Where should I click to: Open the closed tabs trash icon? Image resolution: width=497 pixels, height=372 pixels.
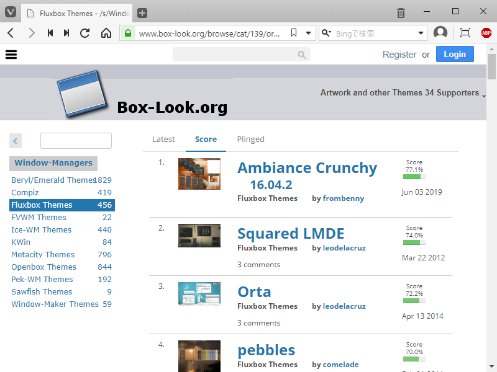pos(401,12)
